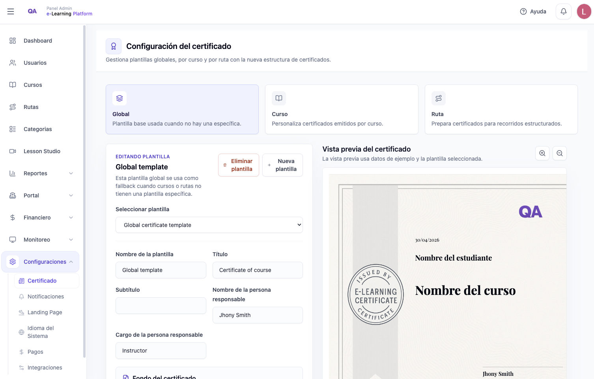Select Pagos submenu item
The image size is (594, 379).
tap(47, 352)
